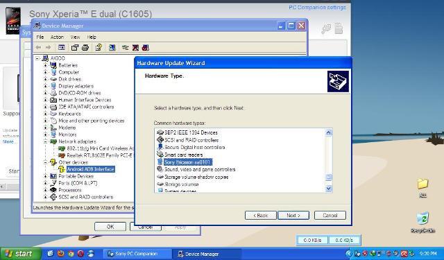Launch Chrome from quick launch bar
This screenshot has height=260, width=444.
tap(71, 254)
